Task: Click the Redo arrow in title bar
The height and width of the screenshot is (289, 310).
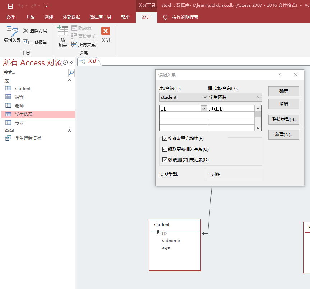Action: click(x=34, y=6)
